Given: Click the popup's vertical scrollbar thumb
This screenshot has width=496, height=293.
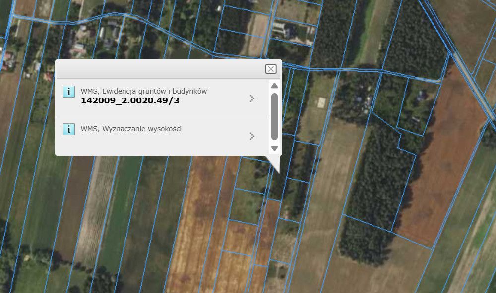Looking at the screenshot, I should click(x=274, y=116).
